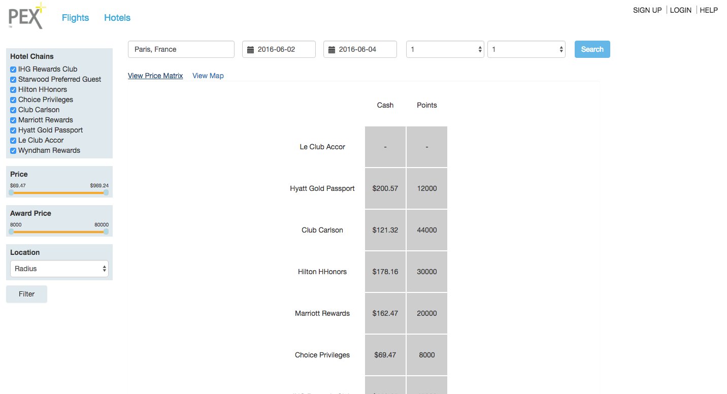
Task: Click the SIGN UP link
Action: point(647,10)
